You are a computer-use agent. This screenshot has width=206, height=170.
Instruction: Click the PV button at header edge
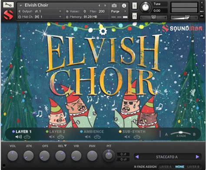[x=202, y=16]
